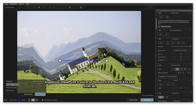Activate force vertical parallels perspective tool
The width and height of the screenshot is (196, 105).
(168, 43)
